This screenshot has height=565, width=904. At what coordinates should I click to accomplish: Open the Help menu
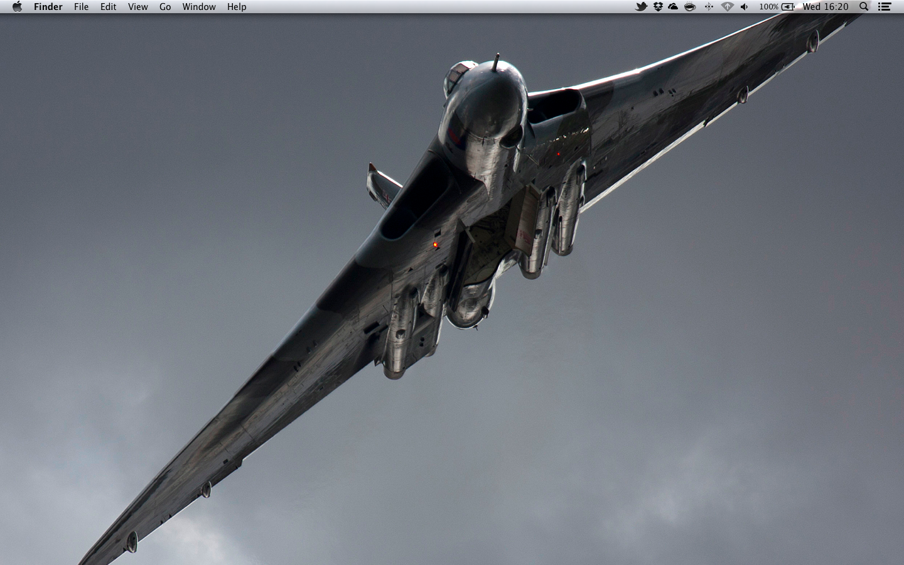(237, 7)
